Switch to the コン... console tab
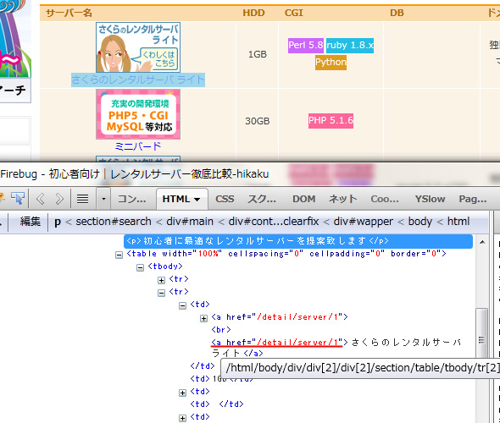The image size is (500, 423). point(131,199)
